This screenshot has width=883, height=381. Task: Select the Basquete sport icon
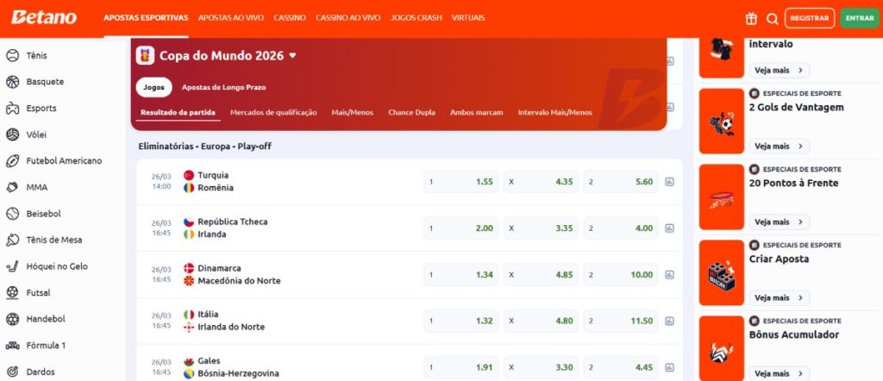[x=12, y=82]
